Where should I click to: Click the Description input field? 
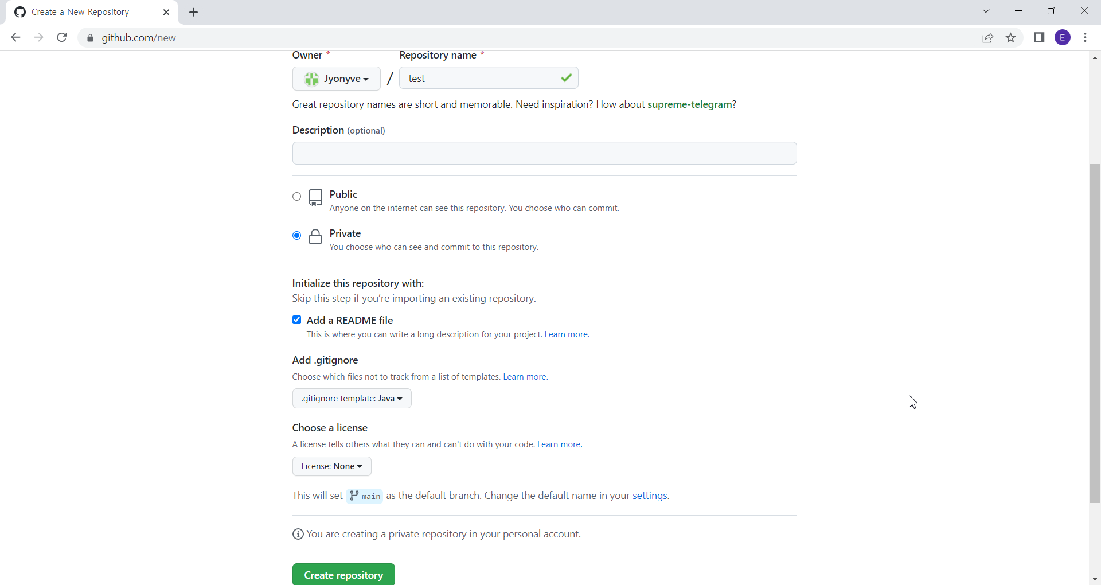point(545,153)
